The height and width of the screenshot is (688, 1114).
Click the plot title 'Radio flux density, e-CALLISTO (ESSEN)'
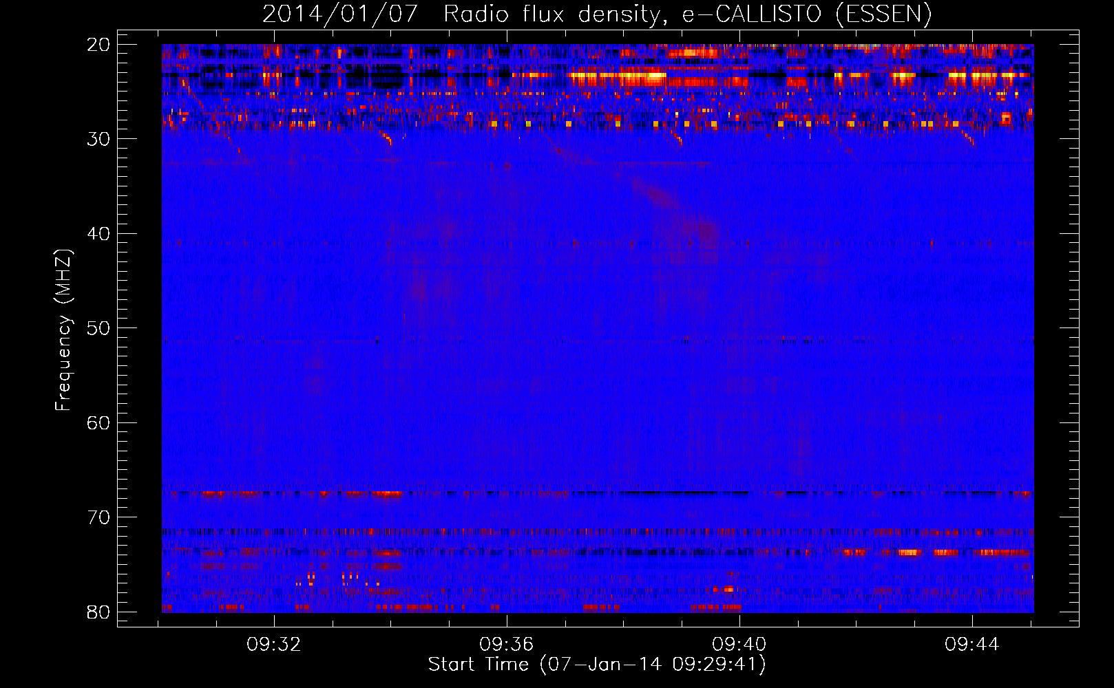(688, 14)
